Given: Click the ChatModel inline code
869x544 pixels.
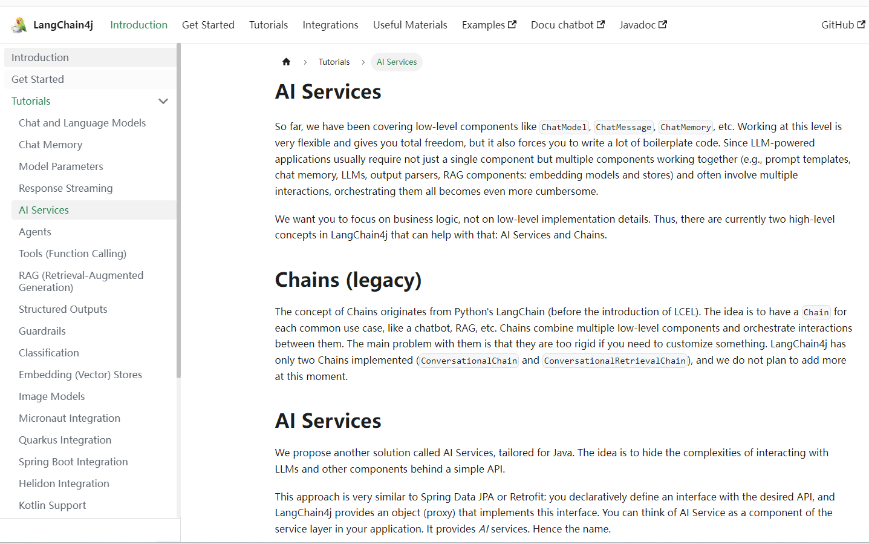Looking at the screenshot, I should click(x=564, y=127).
